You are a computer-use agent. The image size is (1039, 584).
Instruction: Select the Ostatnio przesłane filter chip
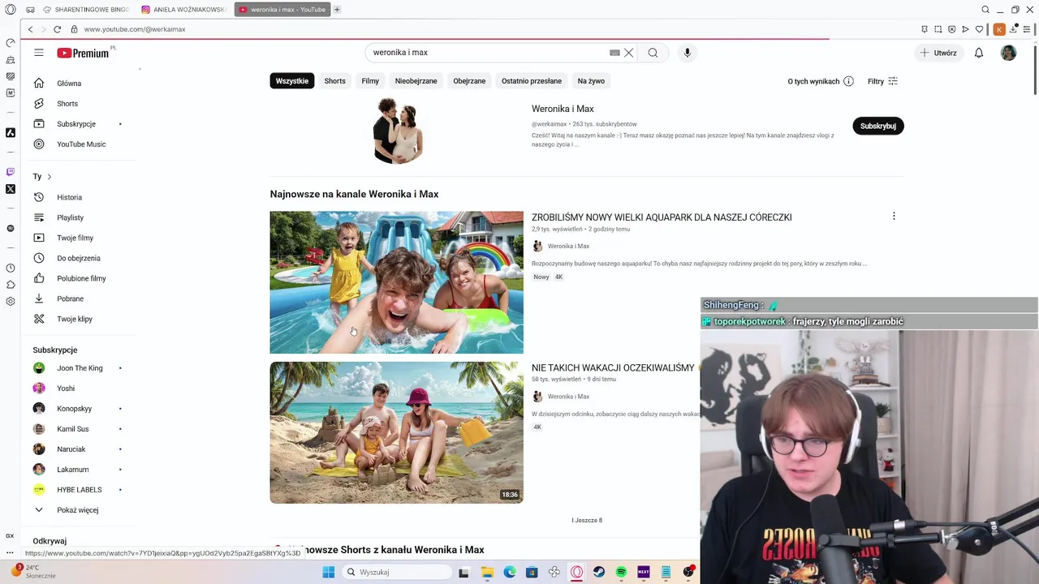532,81
